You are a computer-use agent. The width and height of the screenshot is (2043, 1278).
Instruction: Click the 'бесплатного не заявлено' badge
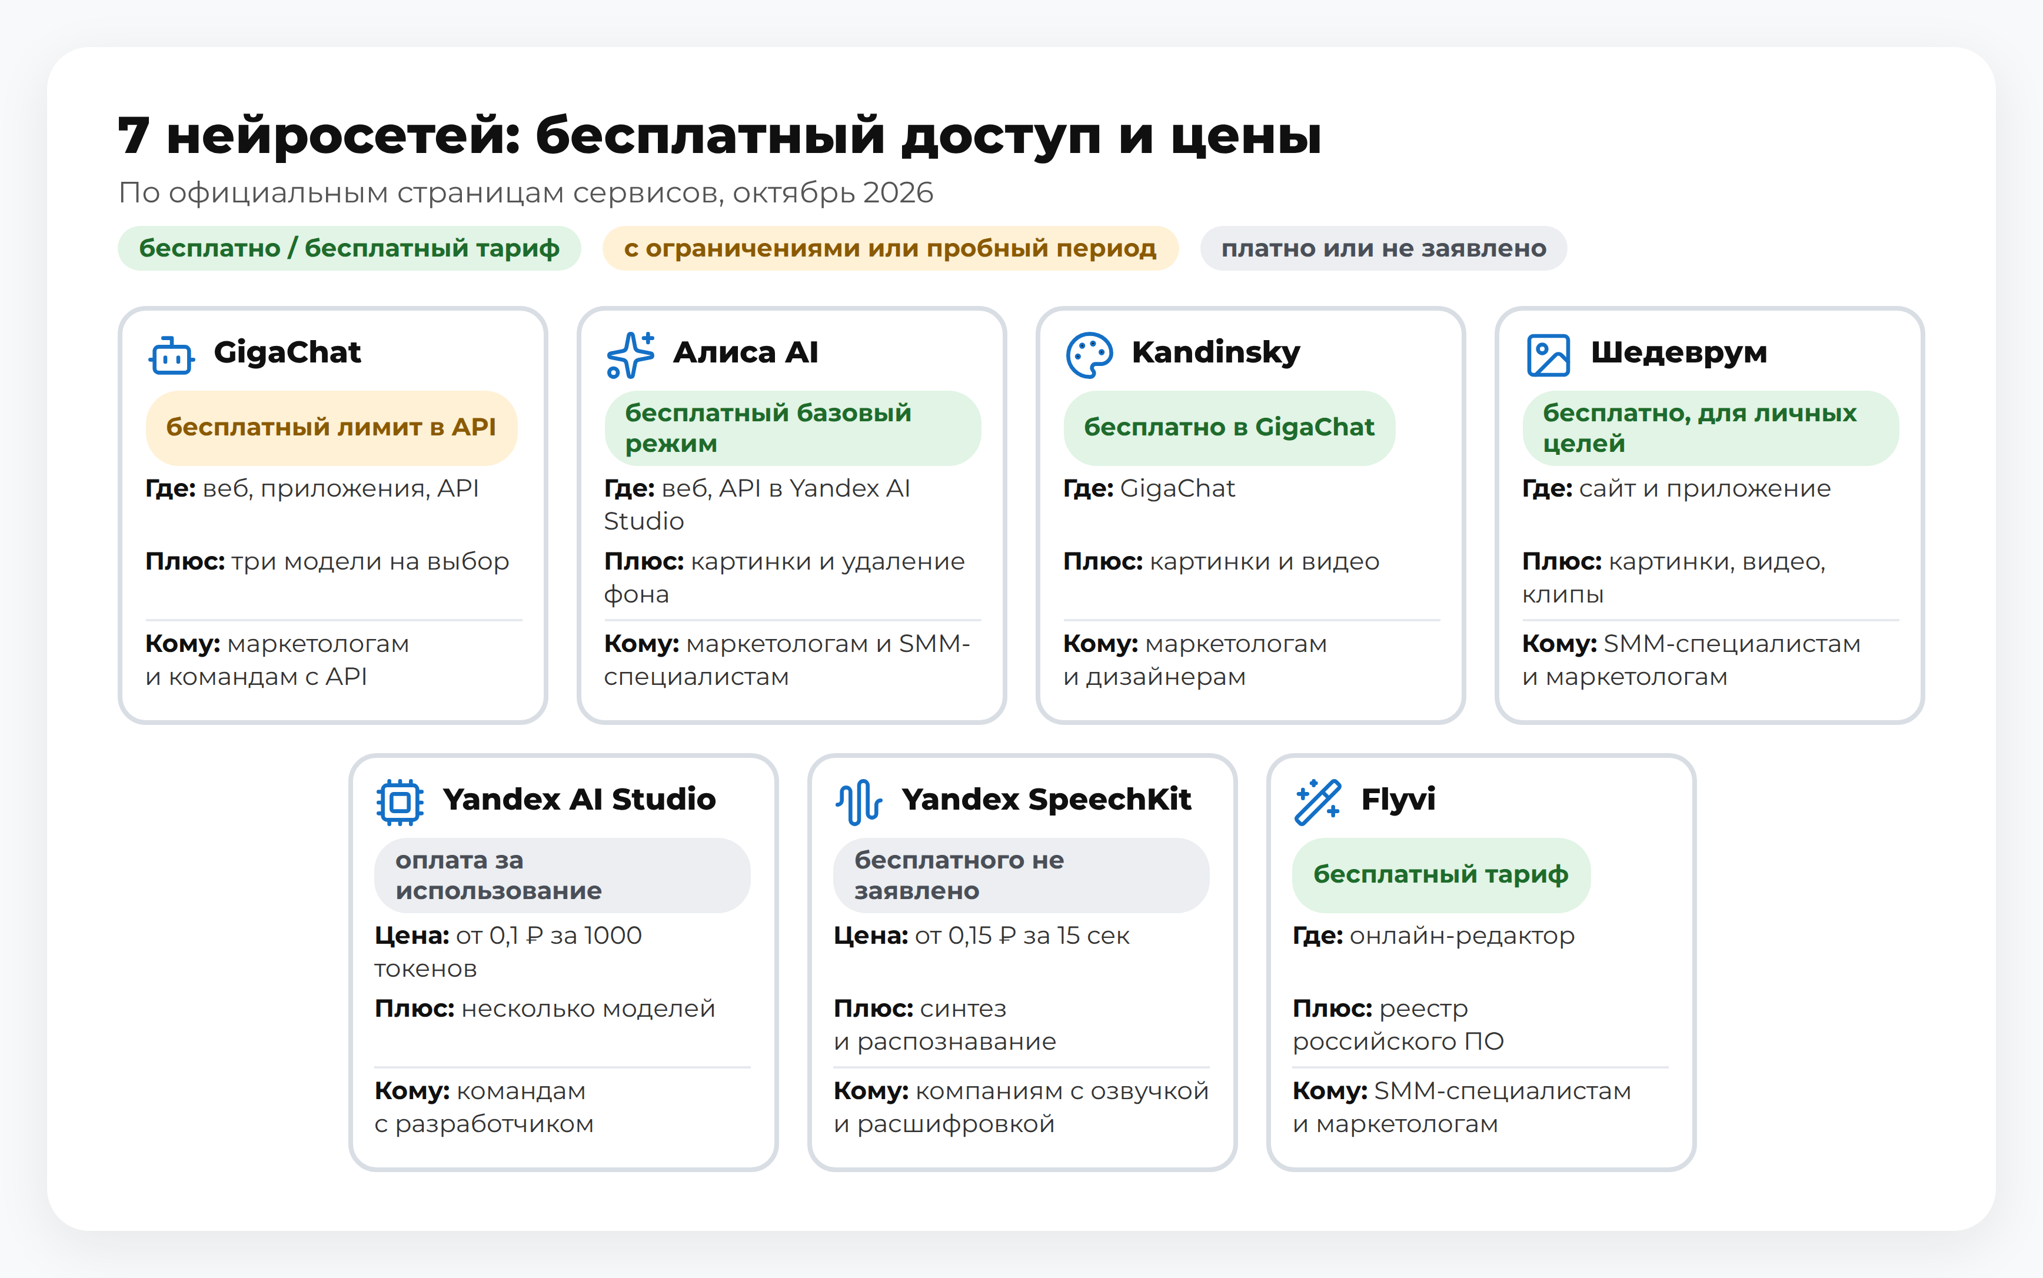click(1021, 875)
